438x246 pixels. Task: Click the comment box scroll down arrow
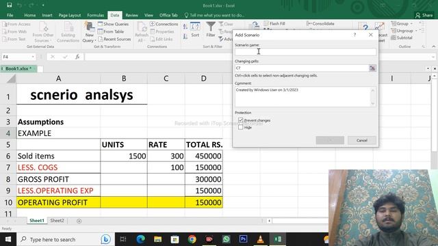(x=372, y=104)
